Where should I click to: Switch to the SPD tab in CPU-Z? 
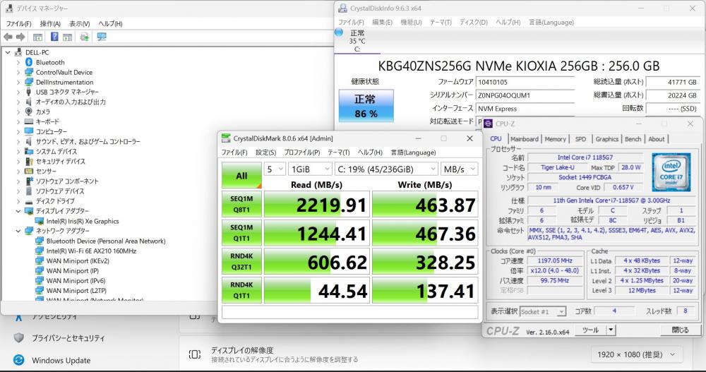tap(580, 139)
